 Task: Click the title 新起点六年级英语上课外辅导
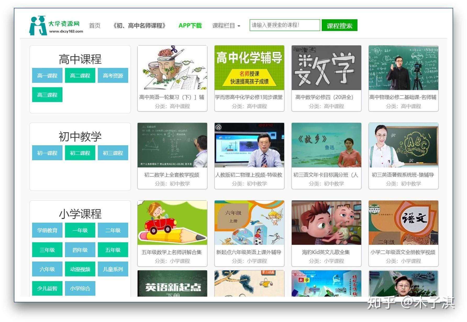(x=249, y=252)
